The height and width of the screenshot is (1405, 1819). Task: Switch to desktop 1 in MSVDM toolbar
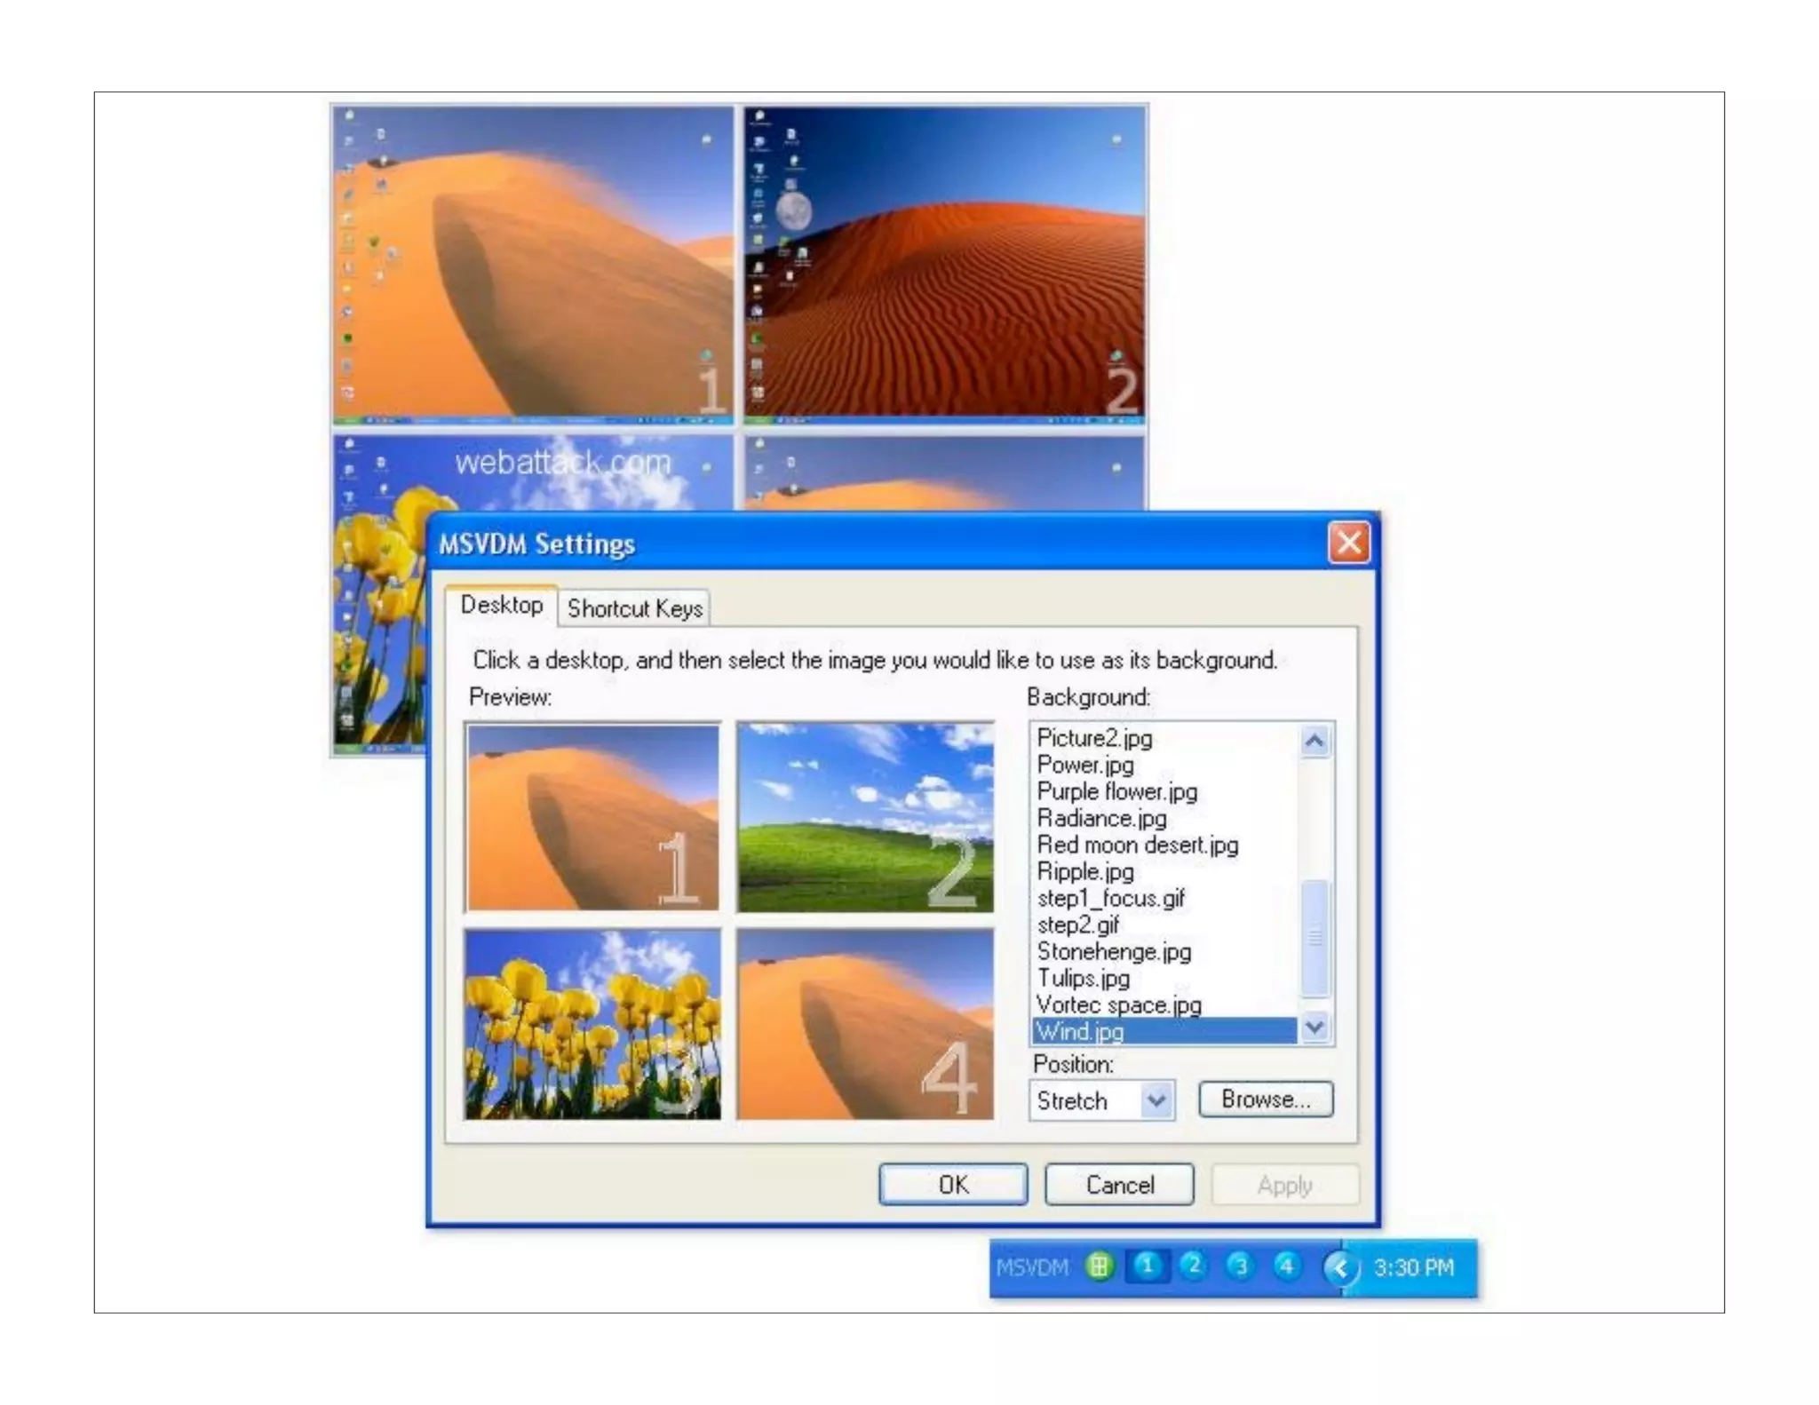click(1147, 1266)
